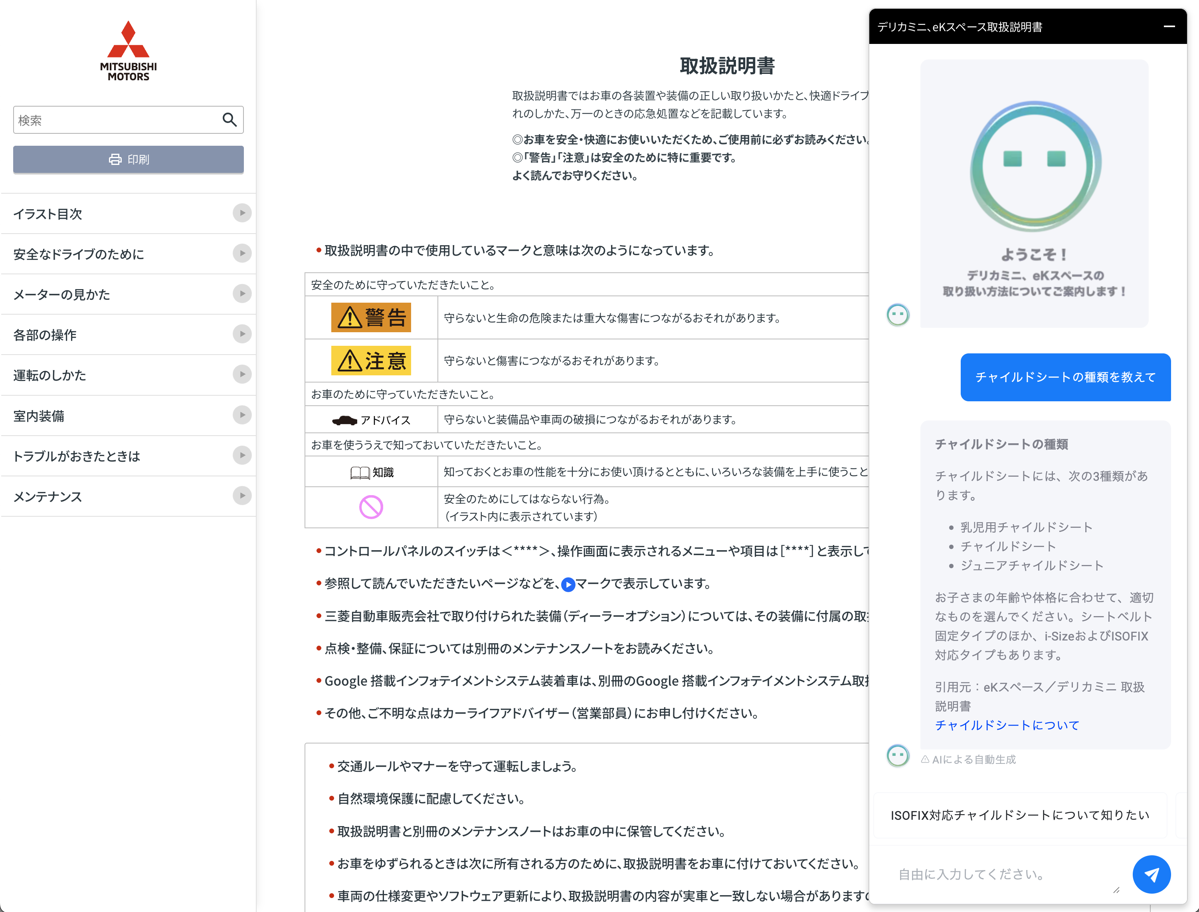Click the 取扱説明書 page heading
Screen dimensions: 1199x912
[x=727, y=66]
